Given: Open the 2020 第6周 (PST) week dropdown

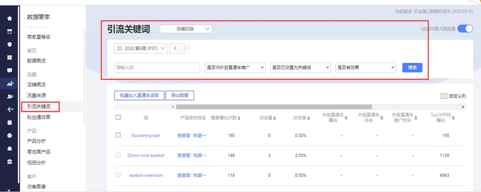Looking at the screenshot, I should click(141, 48).
